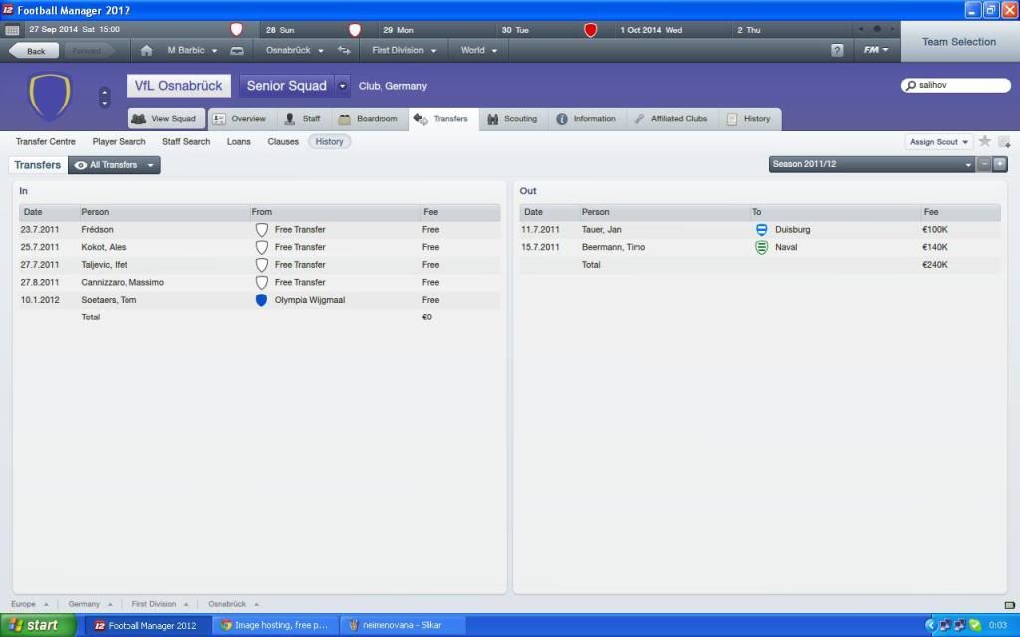Click the Back button

point(35,51)
